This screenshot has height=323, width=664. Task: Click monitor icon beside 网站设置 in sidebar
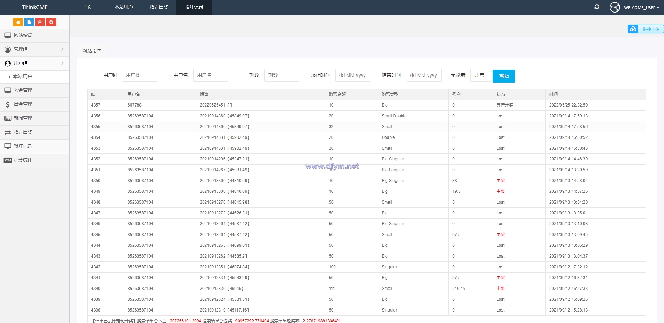(8, 36)
